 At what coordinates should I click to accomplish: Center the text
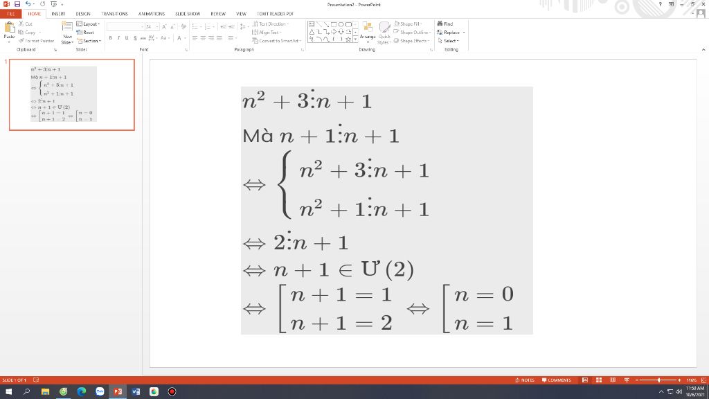point(203,38)
